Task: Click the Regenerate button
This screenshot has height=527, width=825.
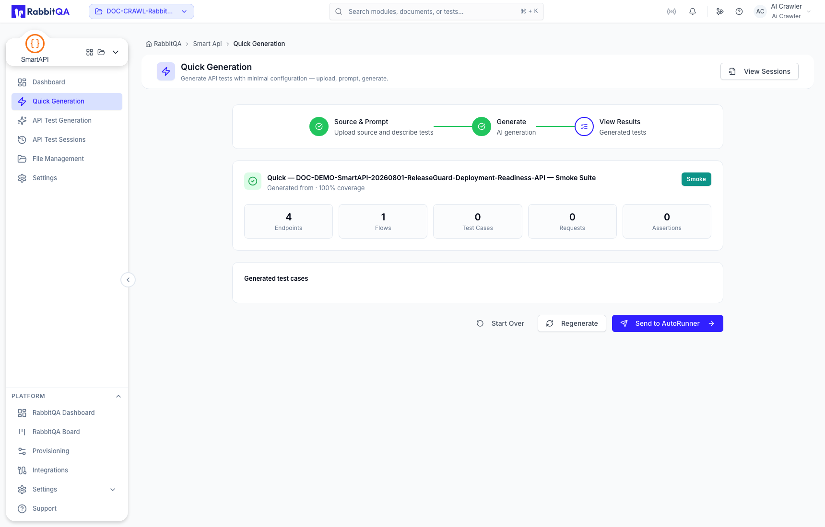Action: tap(572, 323)
